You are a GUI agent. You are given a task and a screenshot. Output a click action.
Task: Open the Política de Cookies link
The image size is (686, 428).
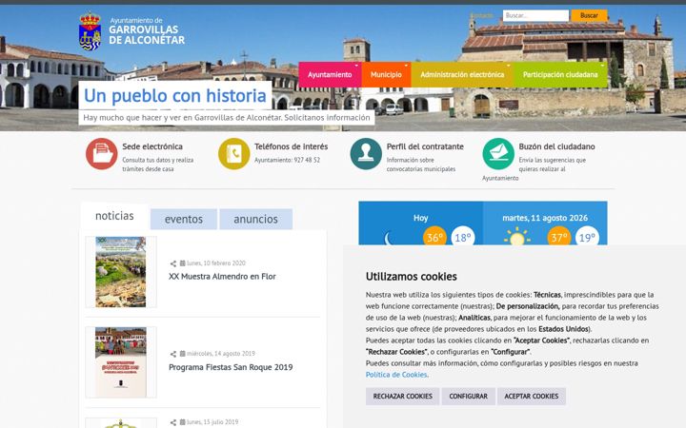396,375
